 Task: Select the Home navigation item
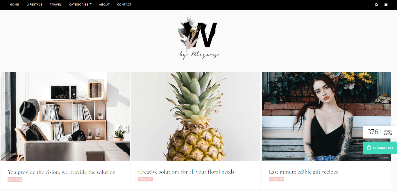click(x=14, y=5)
